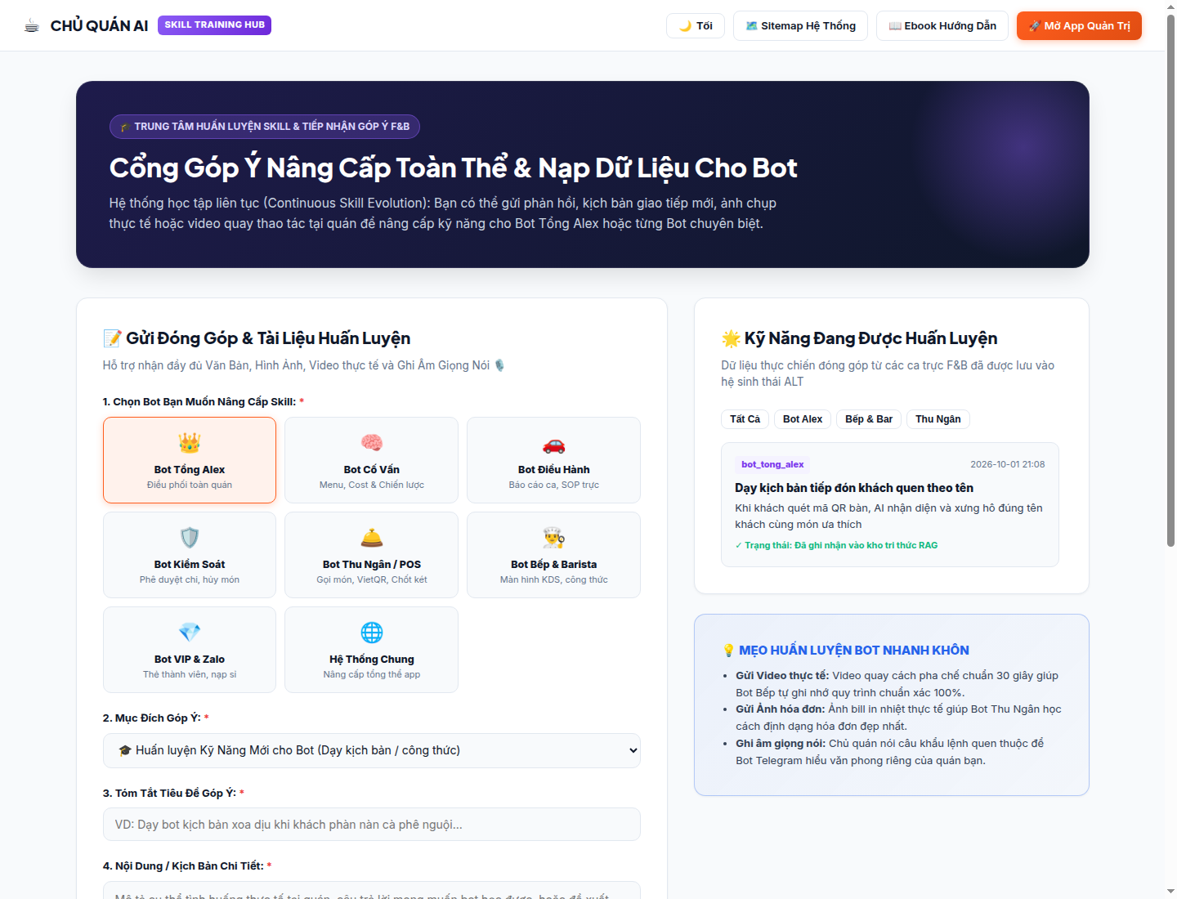Click the Trạng thái RAG status line
The height and width of the screenshot is (899, 1177).
coord(836,545)
